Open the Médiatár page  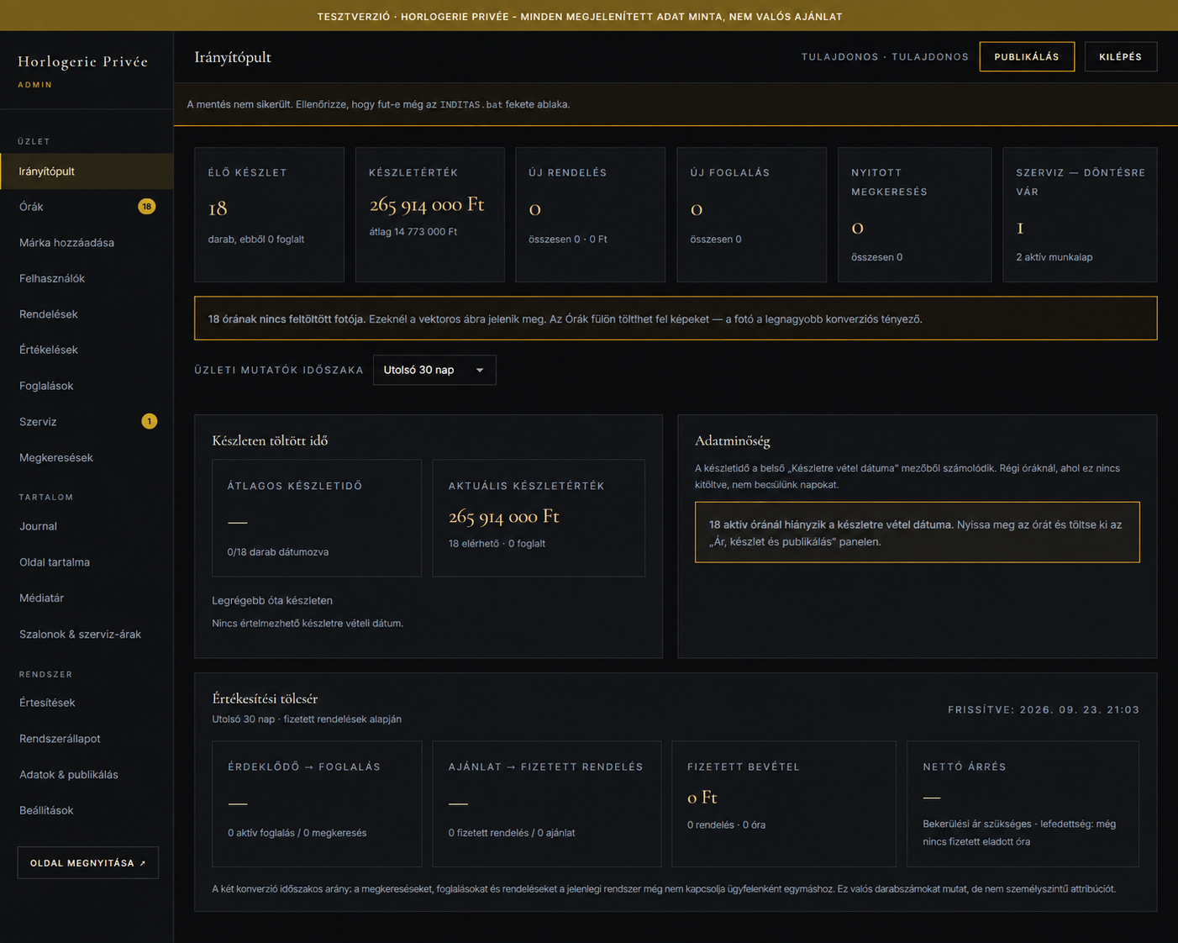87,598
